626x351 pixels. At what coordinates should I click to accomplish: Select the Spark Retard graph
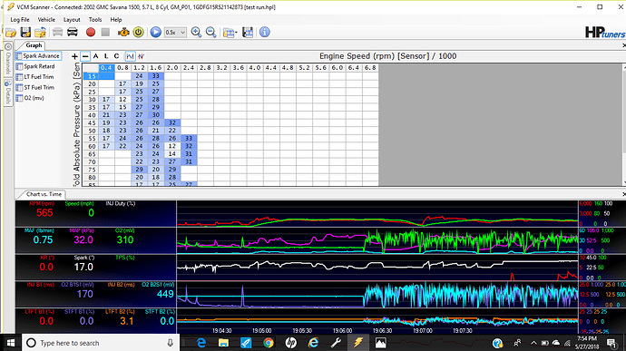pyautogui.click(x=35, y=66)
